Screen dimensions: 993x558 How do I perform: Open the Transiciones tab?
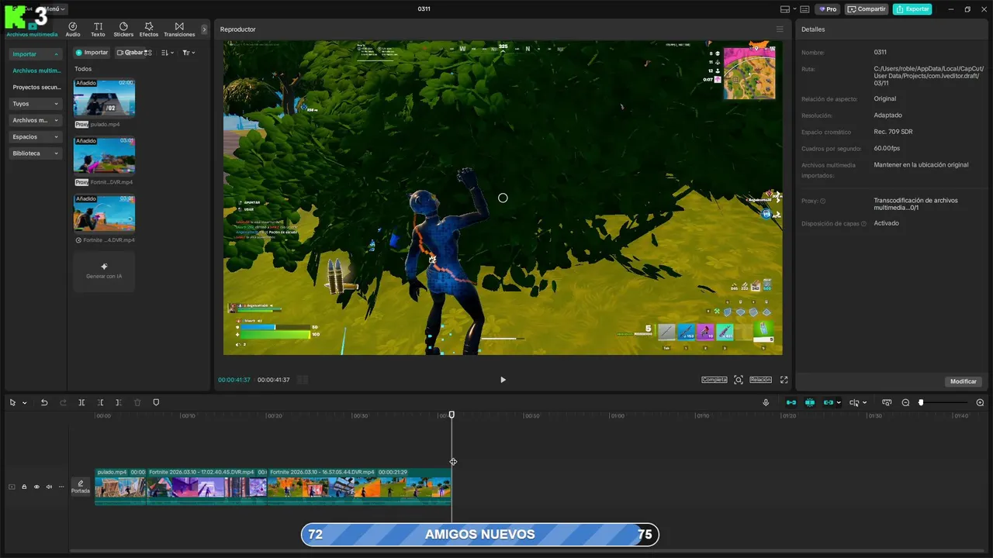pyautogui.click(x=179, y=29)
